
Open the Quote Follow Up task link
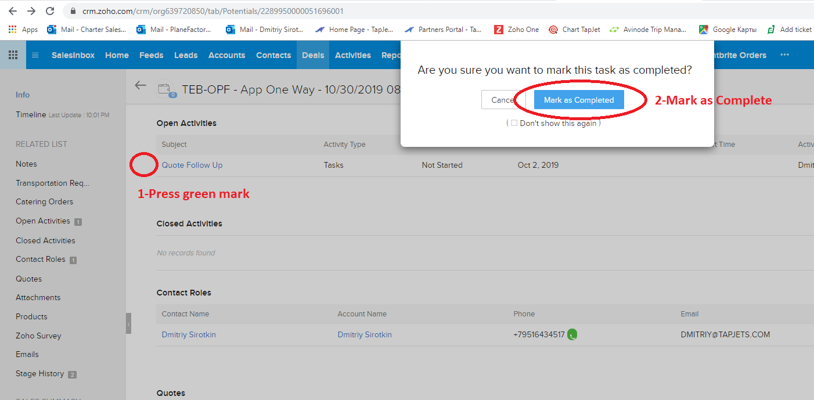coord(192,165)
